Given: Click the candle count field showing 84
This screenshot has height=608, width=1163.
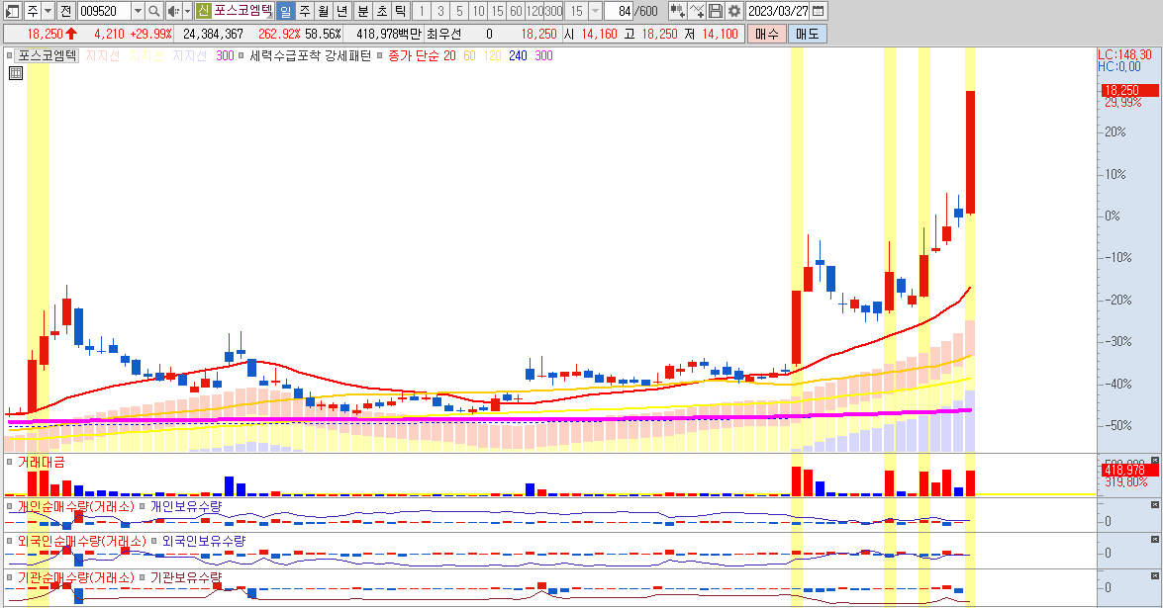Looking at the screenshot, I should (x=620, y=11).
